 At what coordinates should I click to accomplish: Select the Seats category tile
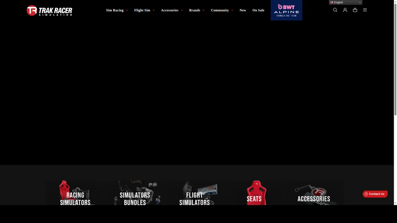pos(254,195)
